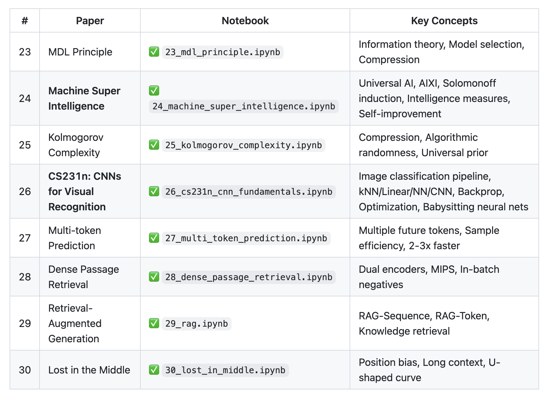
Task: Click the green checkmark in the Machine Super Intelligence row
Action: pos(154,91)
